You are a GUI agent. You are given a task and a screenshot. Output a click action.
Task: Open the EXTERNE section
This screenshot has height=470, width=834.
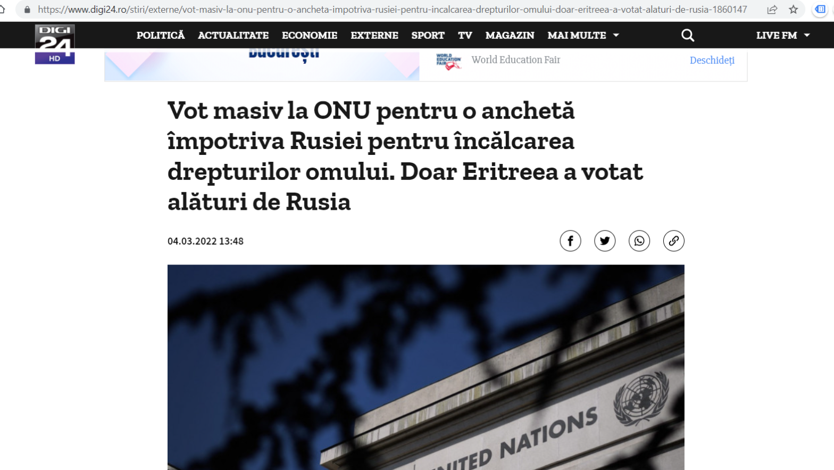point(374,35)
